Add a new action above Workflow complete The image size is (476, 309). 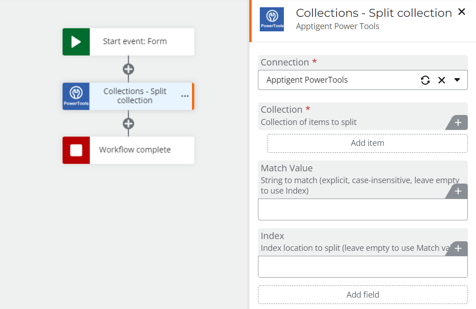point(129,123)
